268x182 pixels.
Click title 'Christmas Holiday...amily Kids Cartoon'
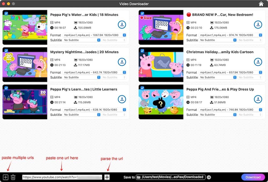coord(220,52)
